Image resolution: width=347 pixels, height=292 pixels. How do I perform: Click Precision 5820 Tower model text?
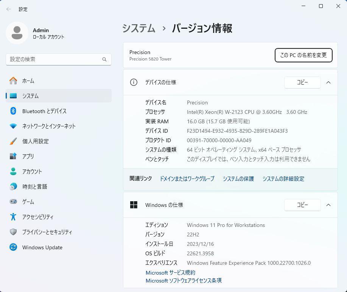151,59
